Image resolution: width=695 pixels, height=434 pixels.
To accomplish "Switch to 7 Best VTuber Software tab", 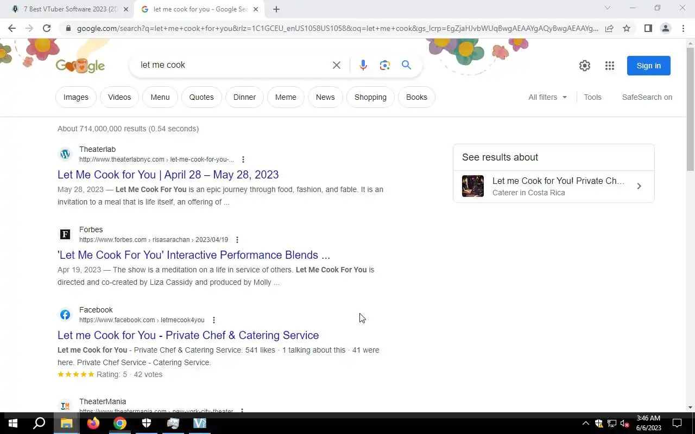I will coord(69,9).
